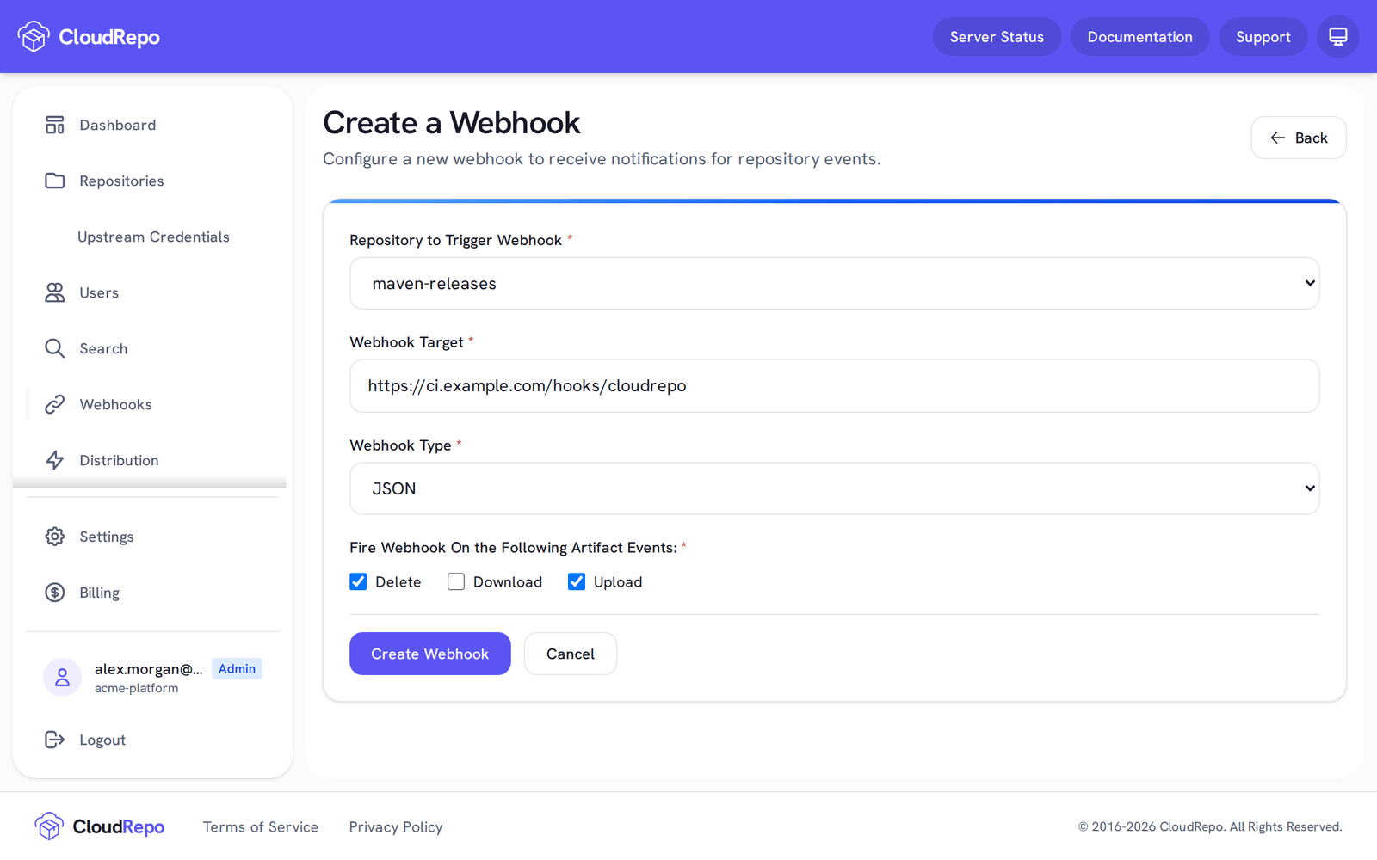Open the Documentation link in header
This screenshot has width=1377, height=860.
coord(1139,37)
